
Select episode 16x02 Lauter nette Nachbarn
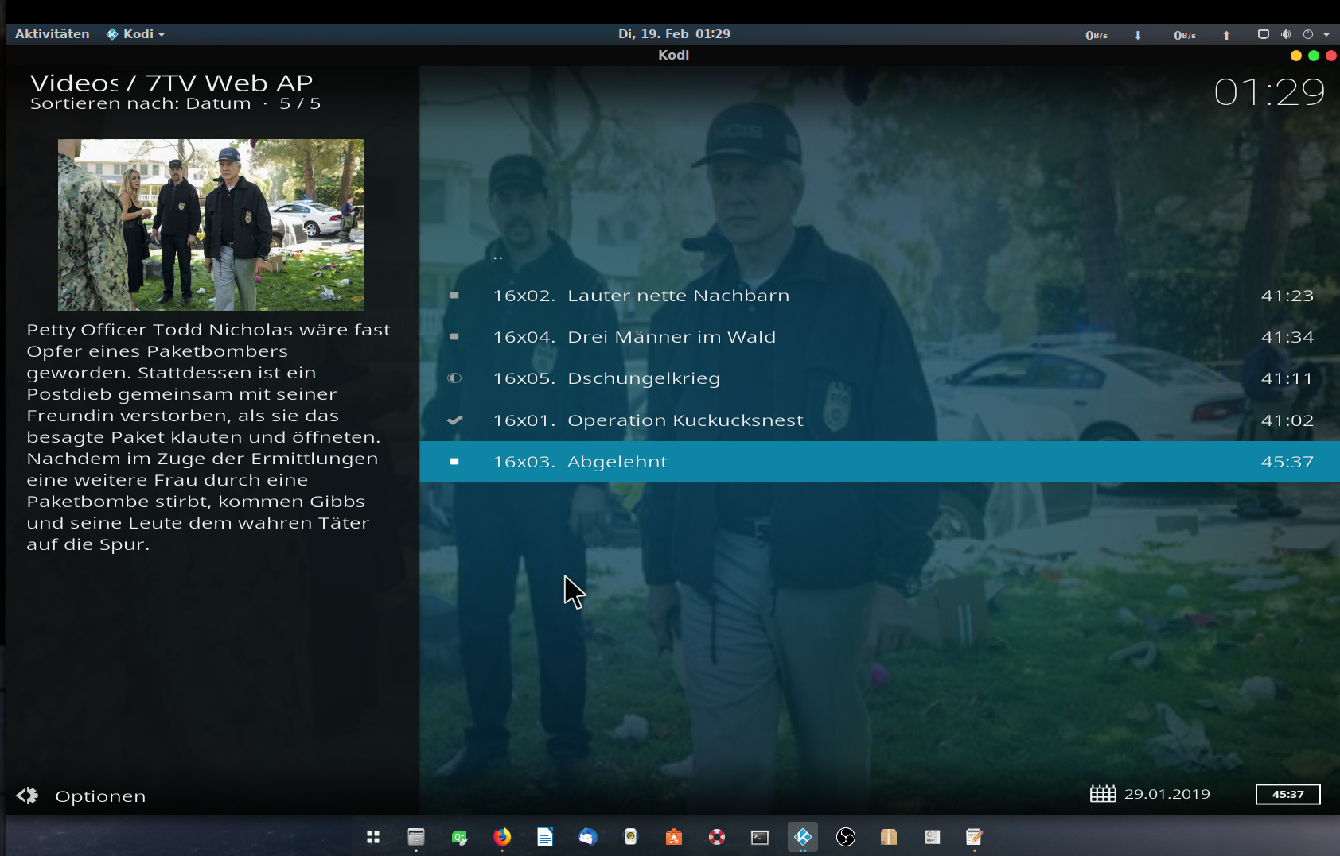point(879,296)
